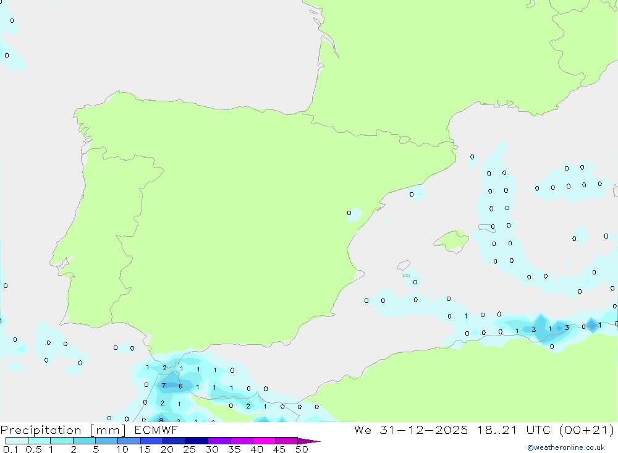
Task: Select the 30–35 mm purple legend box
Action: 219,441
